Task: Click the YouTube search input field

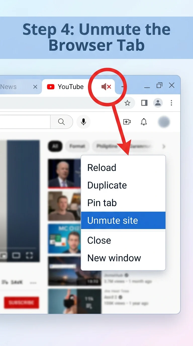Action: tap(25, 122)
